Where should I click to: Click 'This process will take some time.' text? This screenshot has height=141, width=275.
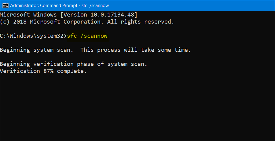135,50
